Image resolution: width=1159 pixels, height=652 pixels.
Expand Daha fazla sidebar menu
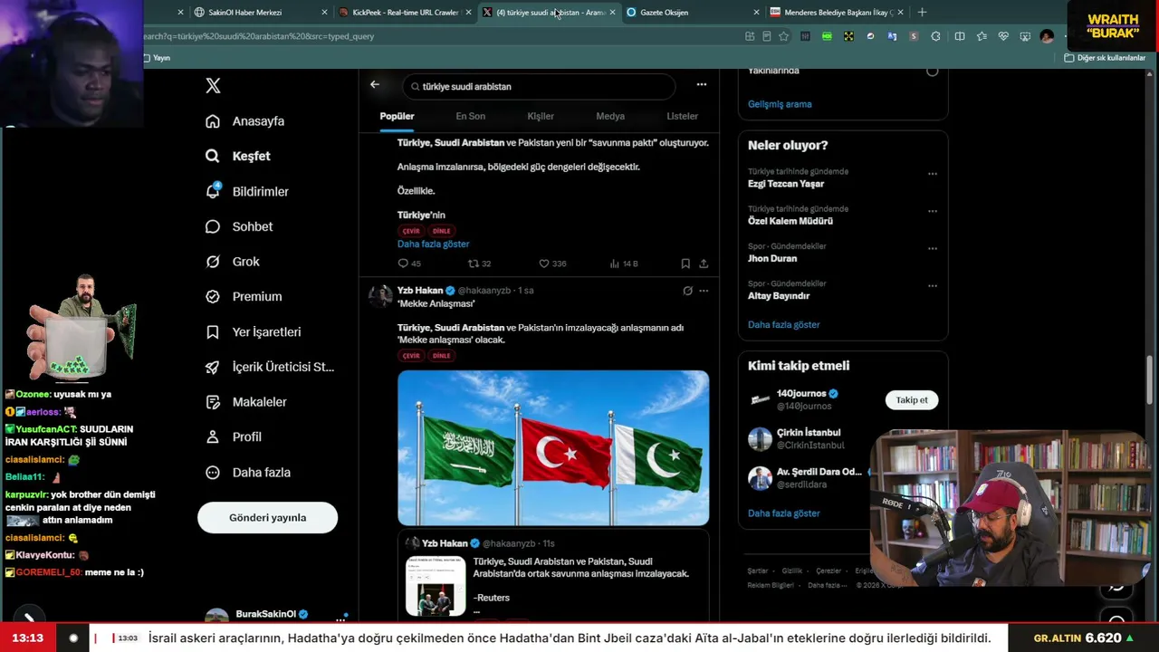coord(247,472)
